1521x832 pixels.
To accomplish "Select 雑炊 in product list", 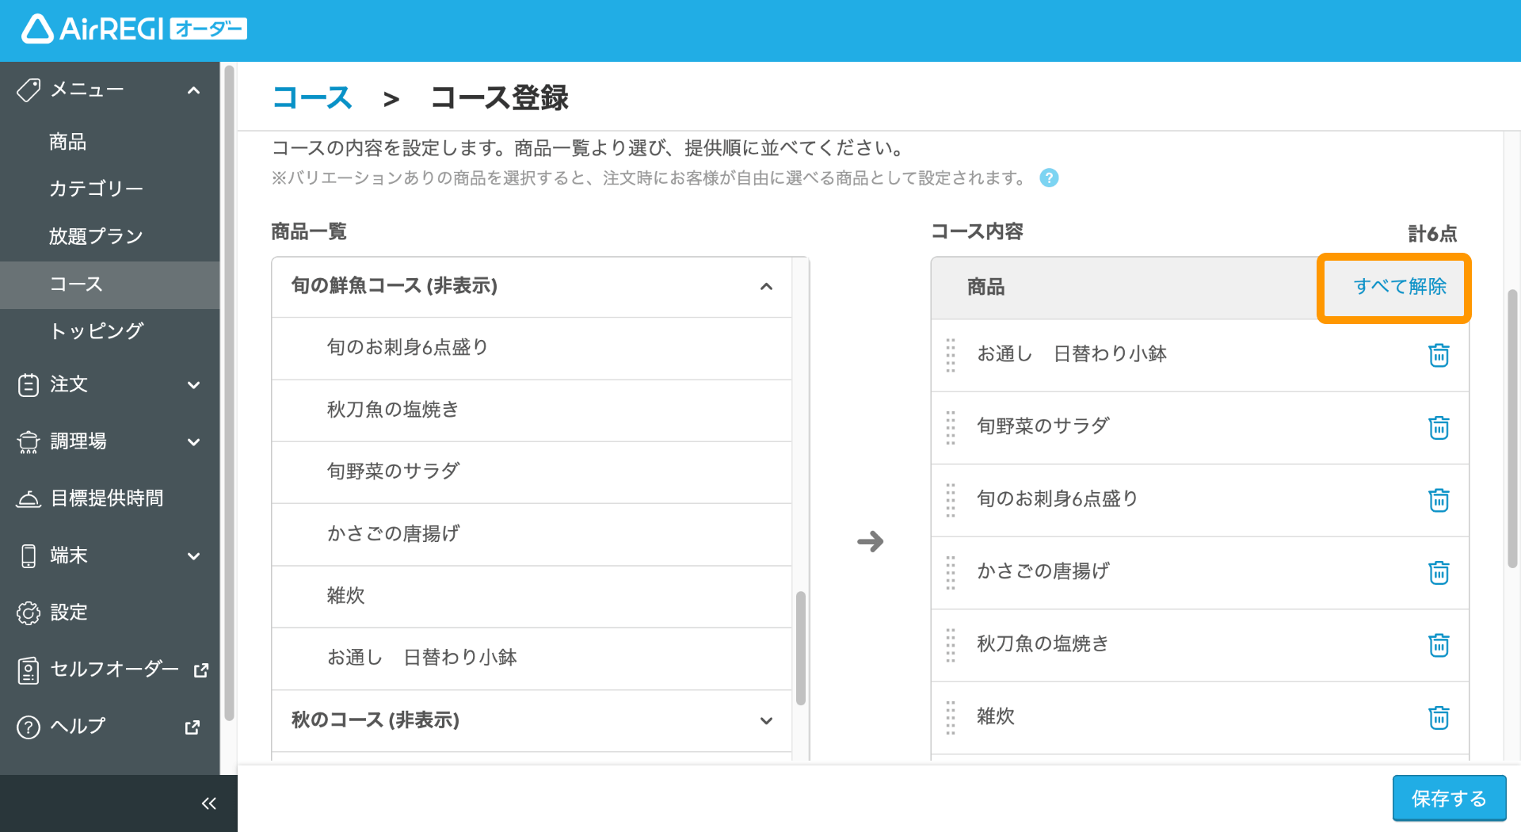I will pos(532,596).
